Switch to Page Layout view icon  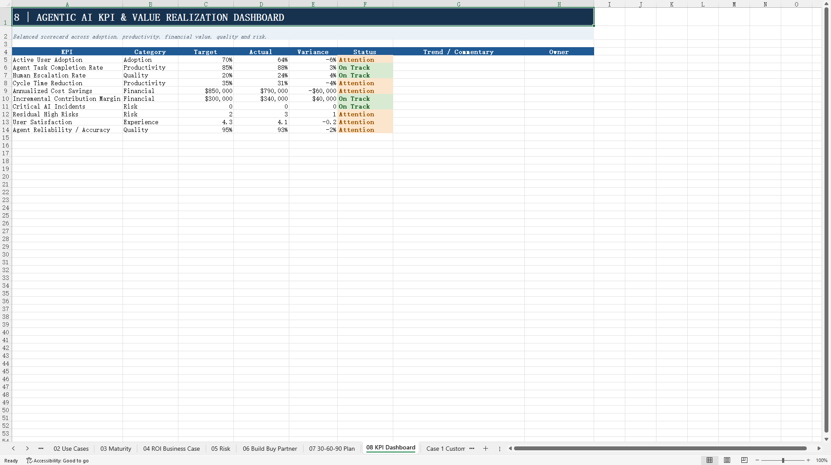coord(727,460)
